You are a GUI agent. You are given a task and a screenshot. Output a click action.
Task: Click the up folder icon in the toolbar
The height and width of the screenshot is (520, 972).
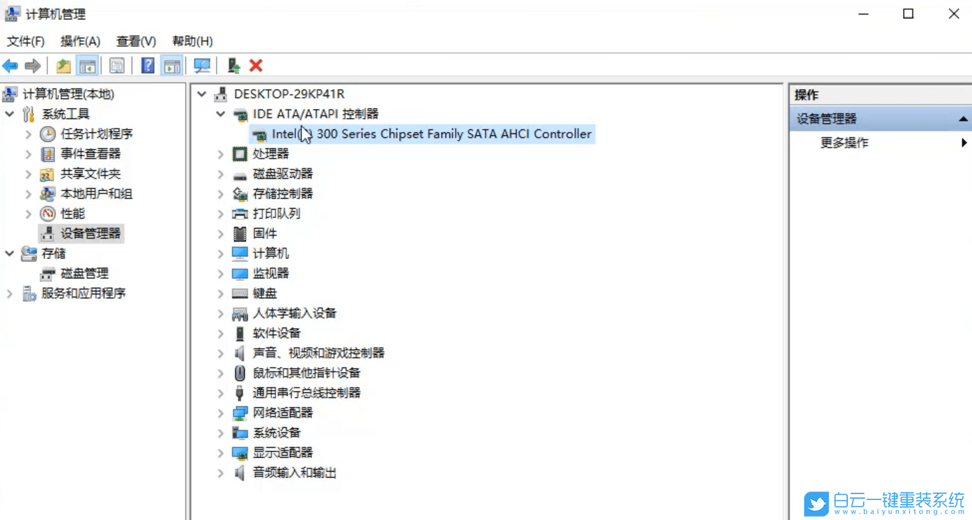pos(63,65)
